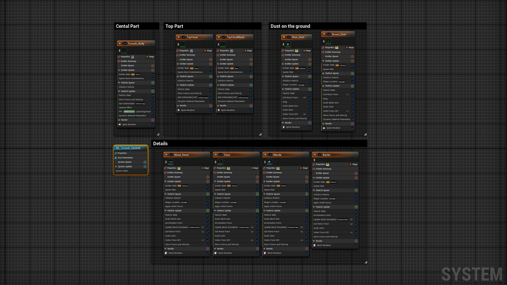Image resolution: width=507 pixels, height=285 pixels.
Task: Add Stage to TopCloudMask emitter
Action: click(248, 51)
